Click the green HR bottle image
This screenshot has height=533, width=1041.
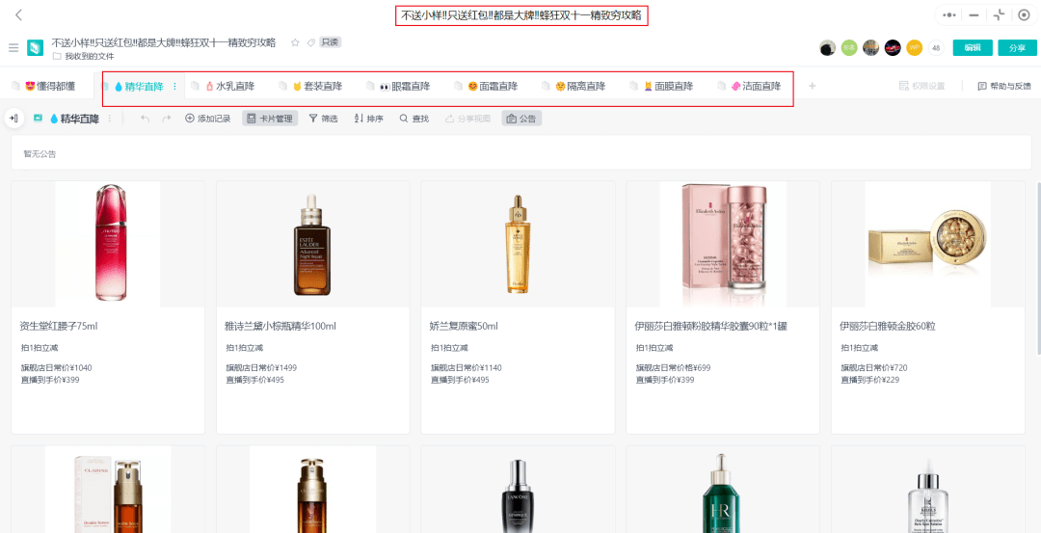pyautogui.click(x=723, y=493)
